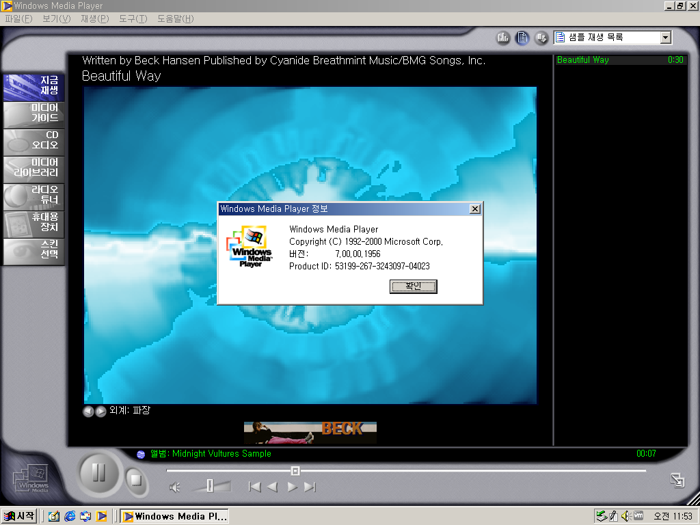The width and height of the screenshot is (700, 525).
Task: Click the player title bar icon
Action: (7, 5)
